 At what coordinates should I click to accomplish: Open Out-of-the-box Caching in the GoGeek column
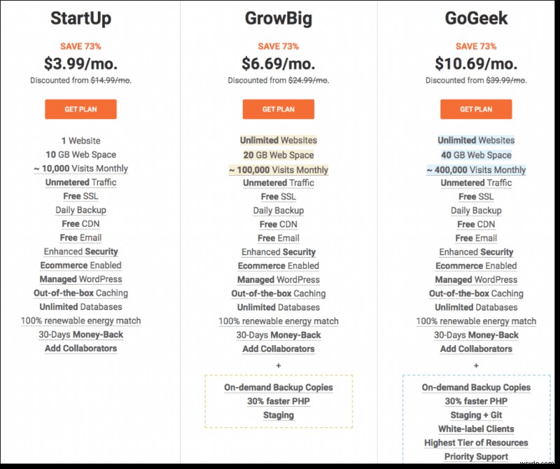click(x=476, y=293)
